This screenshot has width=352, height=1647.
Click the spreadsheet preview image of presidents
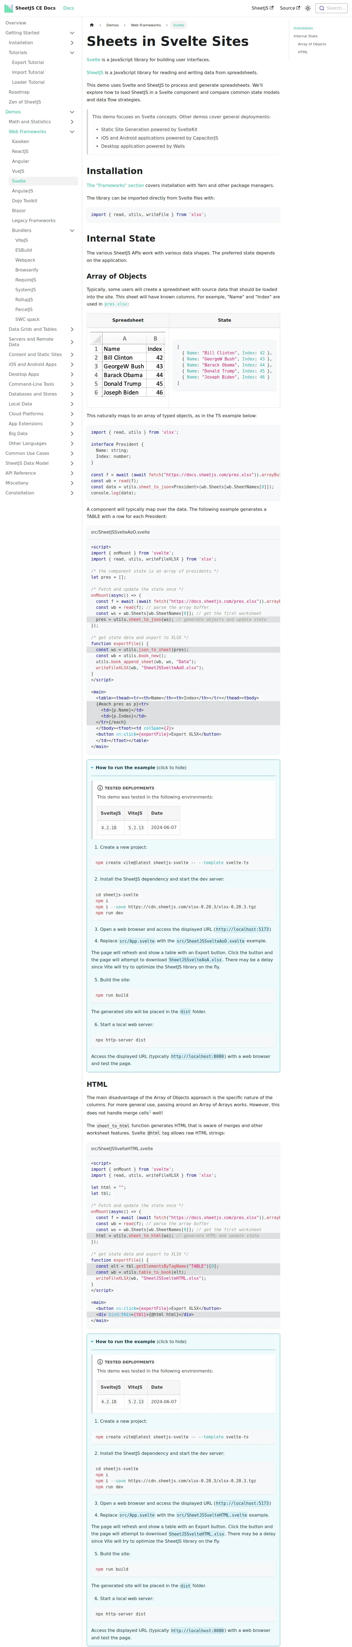pos(128,365)
